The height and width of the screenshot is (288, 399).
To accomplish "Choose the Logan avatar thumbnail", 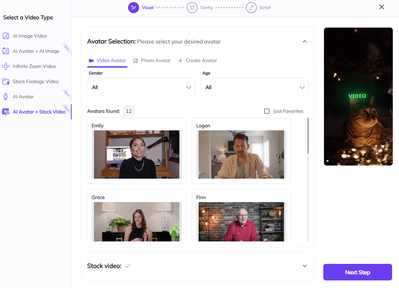I will pos(241,155).
